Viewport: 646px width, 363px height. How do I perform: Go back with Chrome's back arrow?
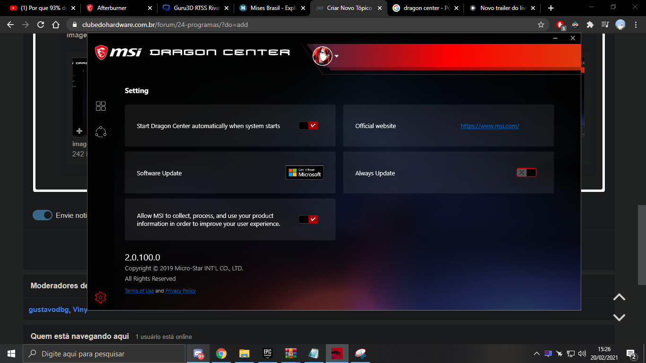pos(10,25)
